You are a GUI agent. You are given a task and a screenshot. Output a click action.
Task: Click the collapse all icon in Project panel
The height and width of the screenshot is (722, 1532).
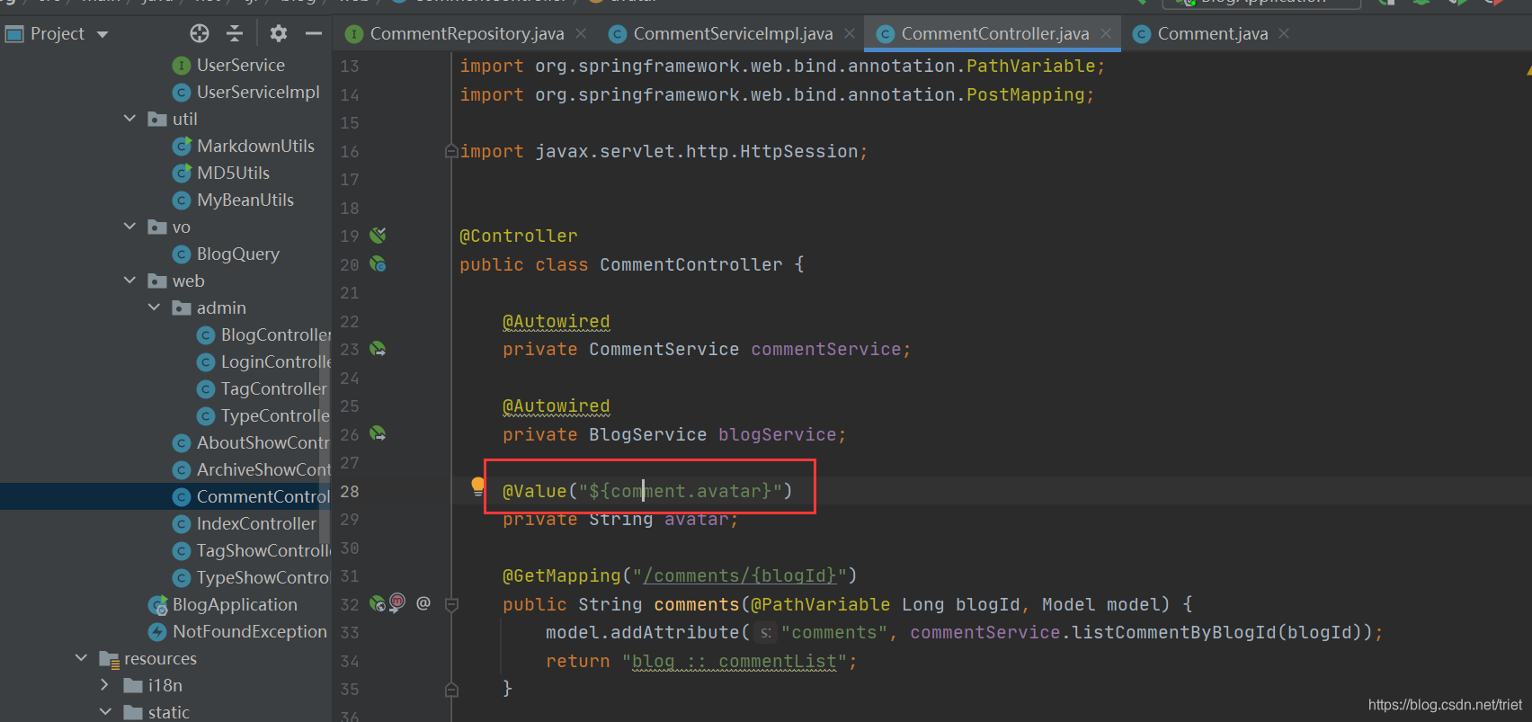point(235,33)
